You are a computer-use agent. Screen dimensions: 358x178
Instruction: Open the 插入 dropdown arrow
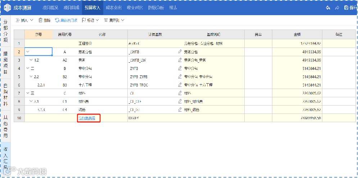pyautogui.click(x=32, y=20)
